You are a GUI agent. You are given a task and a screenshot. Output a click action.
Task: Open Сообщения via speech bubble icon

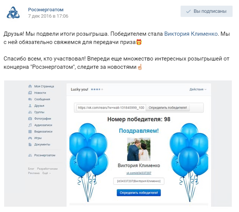tap(30, 99)
